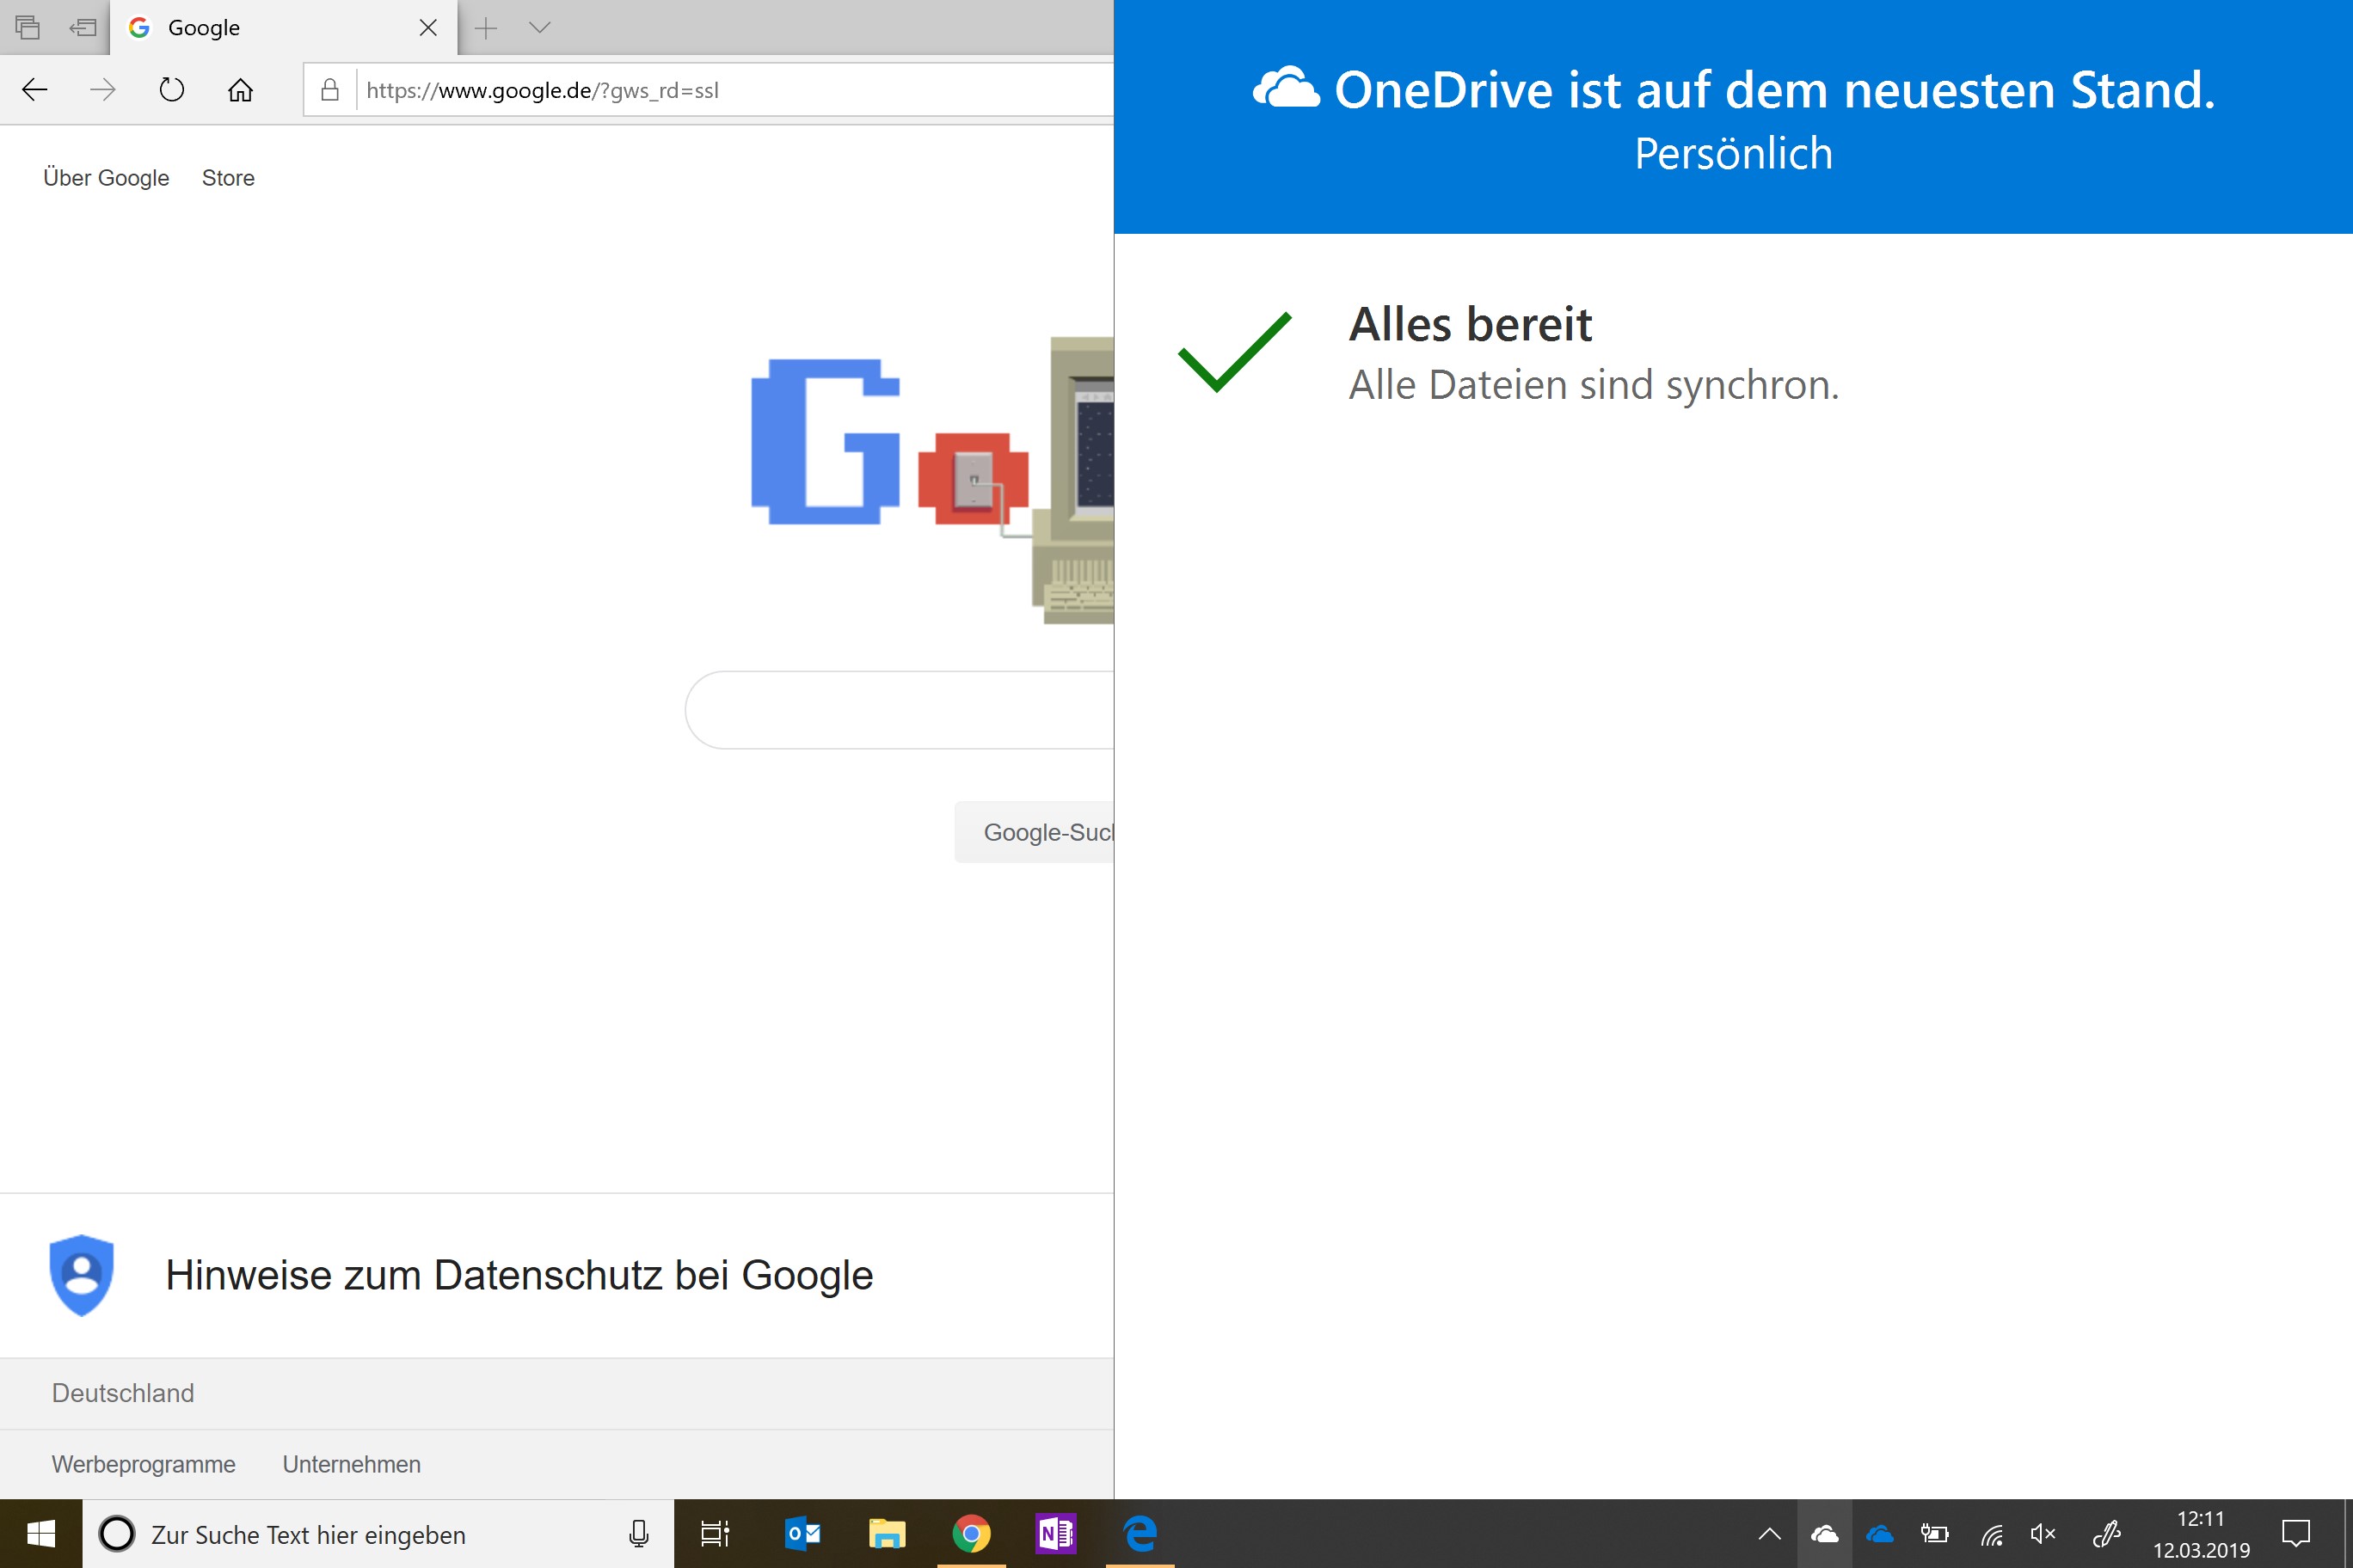Switch to Edge in taskbar

(x=1140, y=1533)
